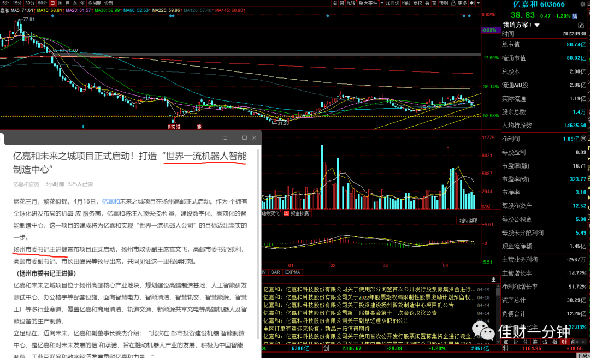The width and height of the screenshot is (590, 358).
Task: Open the gear settings icon beside 603666
Action: (x=582, y=4)
